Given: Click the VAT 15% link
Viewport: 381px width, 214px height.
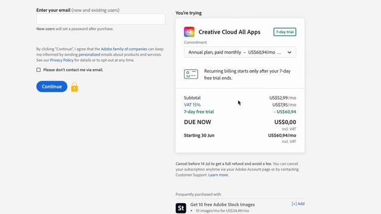Looking at the screenshot, I should [192, 105].
